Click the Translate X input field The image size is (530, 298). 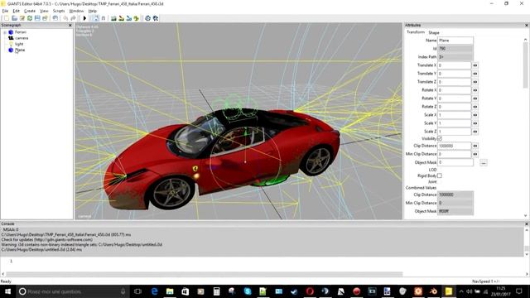coord(455,65)
